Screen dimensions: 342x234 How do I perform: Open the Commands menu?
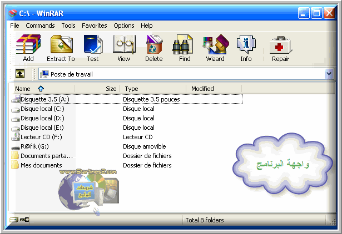(40, 26)
